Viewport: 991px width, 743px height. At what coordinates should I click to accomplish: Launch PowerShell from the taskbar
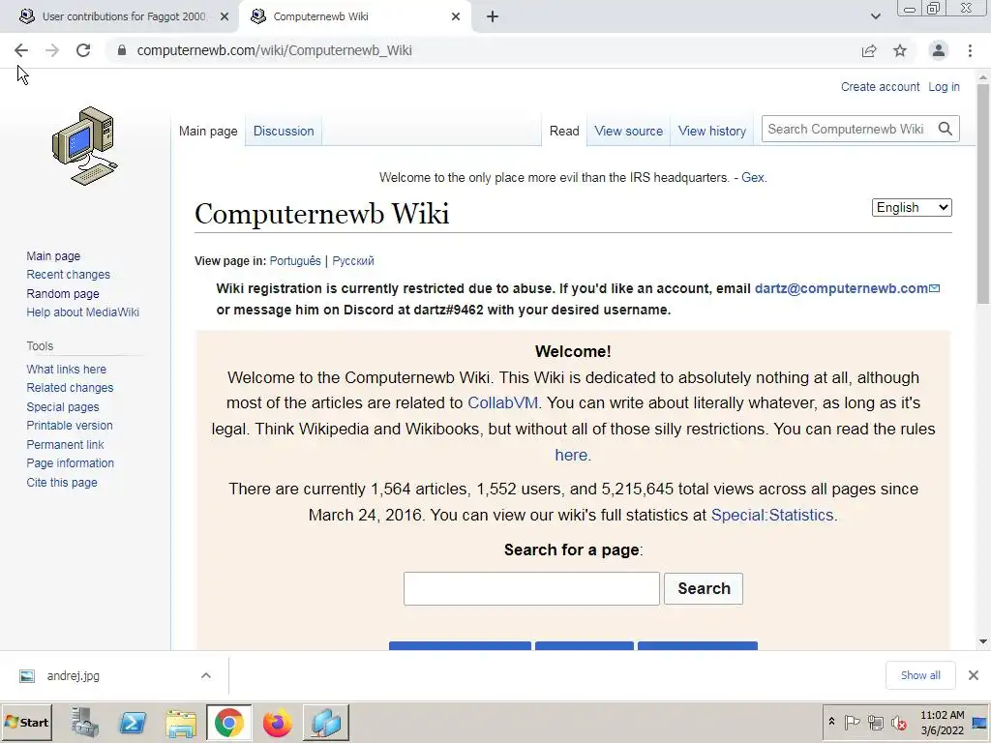click(x=133, y=722)
